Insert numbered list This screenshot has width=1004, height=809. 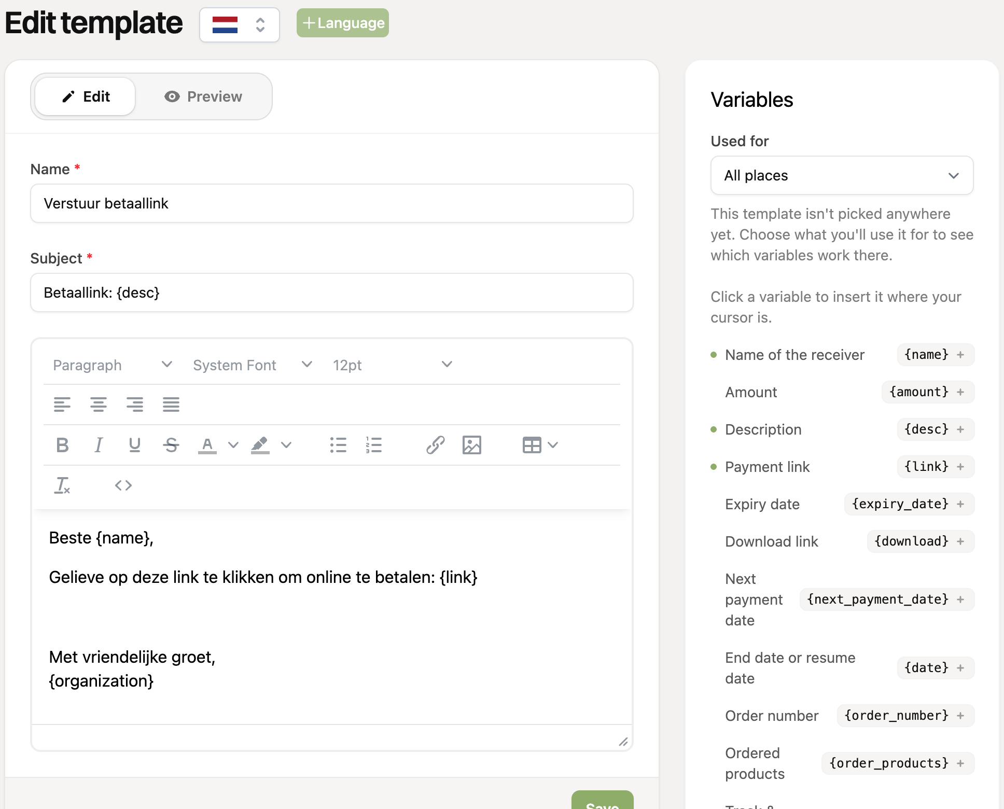point(374,444)
